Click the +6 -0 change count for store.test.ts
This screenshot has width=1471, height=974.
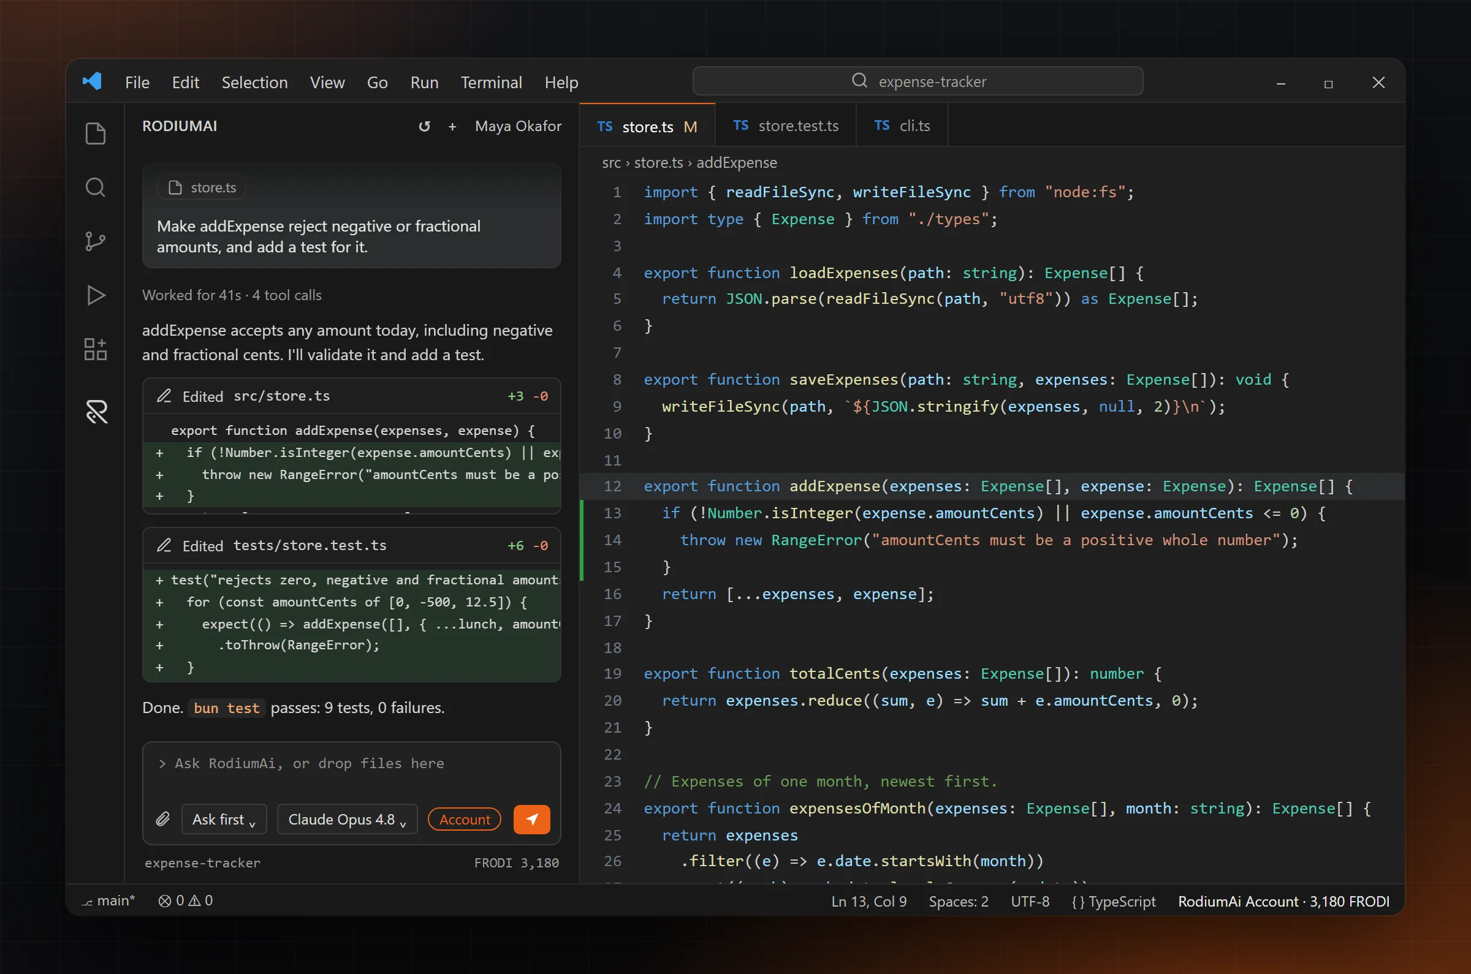528,545
